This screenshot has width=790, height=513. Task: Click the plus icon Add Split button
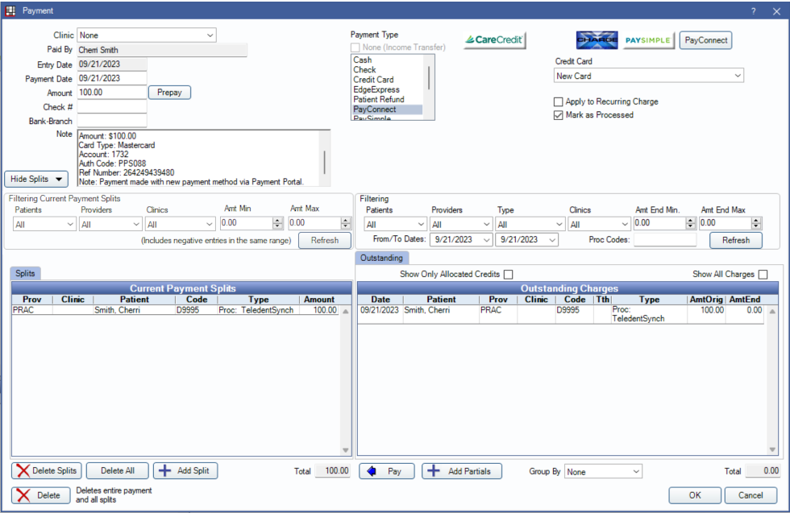coord(185,471)
